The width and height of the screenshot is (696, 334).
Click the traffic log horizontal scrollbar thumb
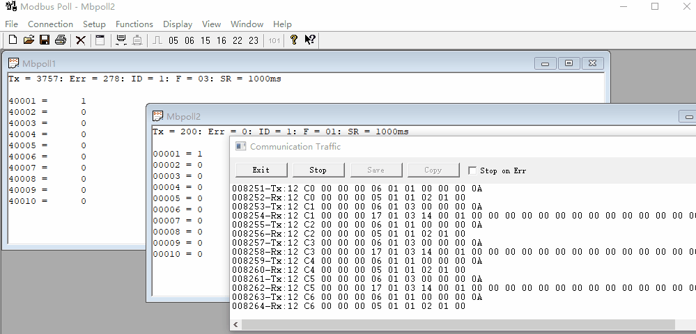click(x=458, y=325)
